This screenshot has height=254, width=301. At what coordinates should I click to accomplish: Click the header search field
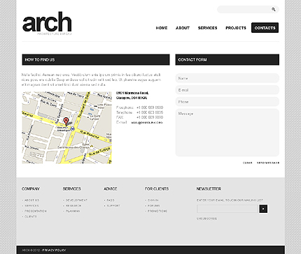pos(244,10)
